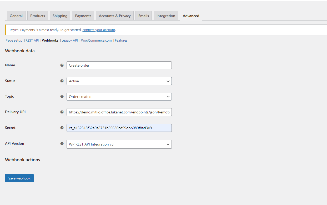The height and width of the screenshot is (205, 327).
Task: Switch to the Payments tab
Action: (83, 16)
